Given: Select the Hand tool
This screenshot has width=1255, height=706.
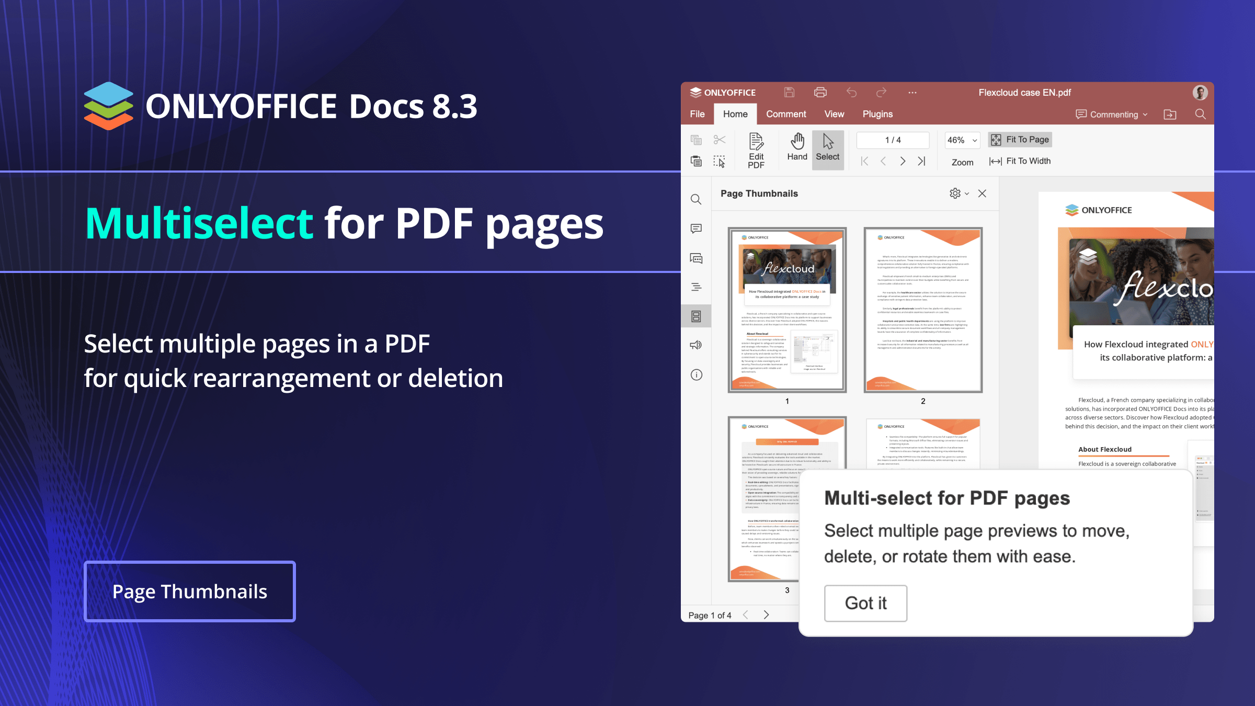Looking at the screenshot, I should coord(797,147).
